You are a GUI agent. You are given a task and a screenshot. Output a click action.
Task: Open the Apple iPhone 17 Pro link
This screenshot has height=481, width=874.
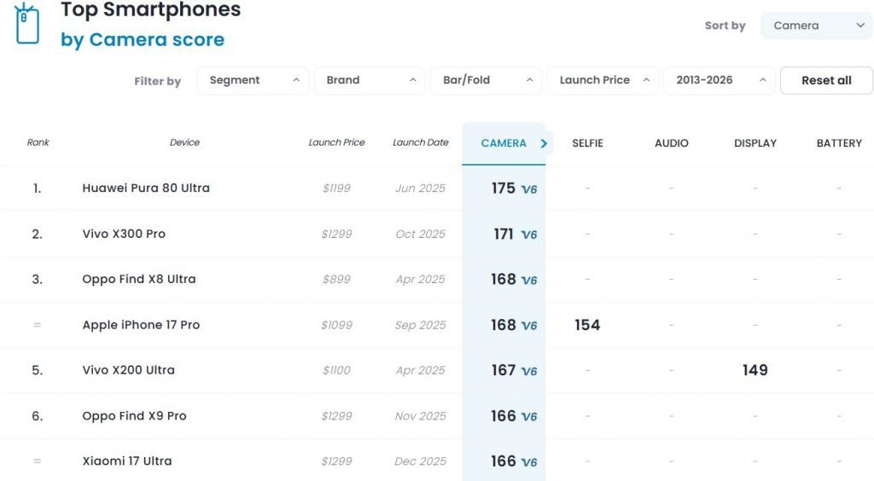click(x=141, y=325)
